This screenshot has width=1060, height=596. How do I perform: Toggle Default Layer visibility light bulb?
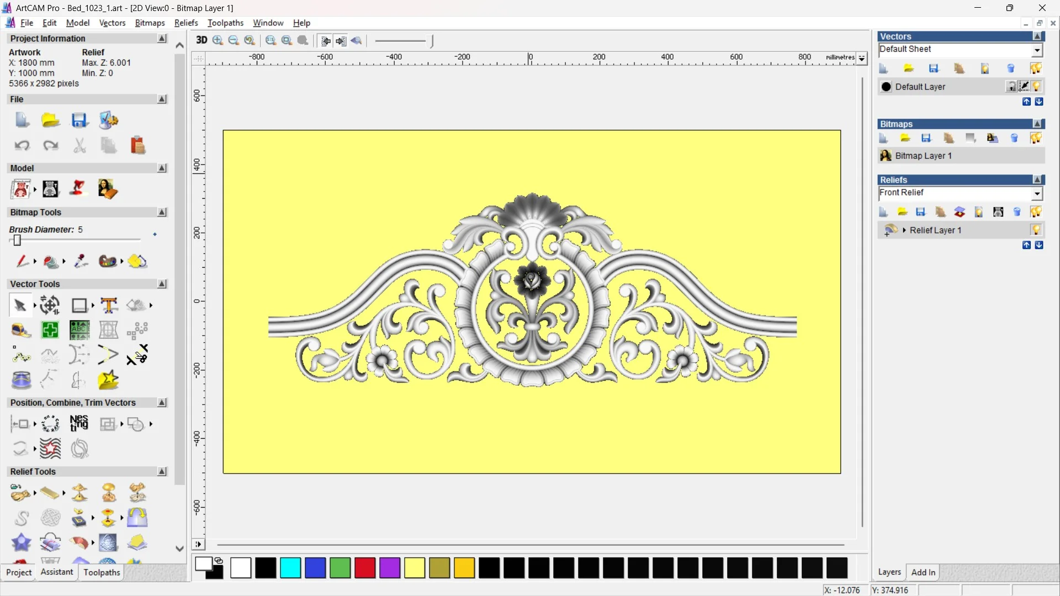pyautogui.click(x=1037, y=87)
